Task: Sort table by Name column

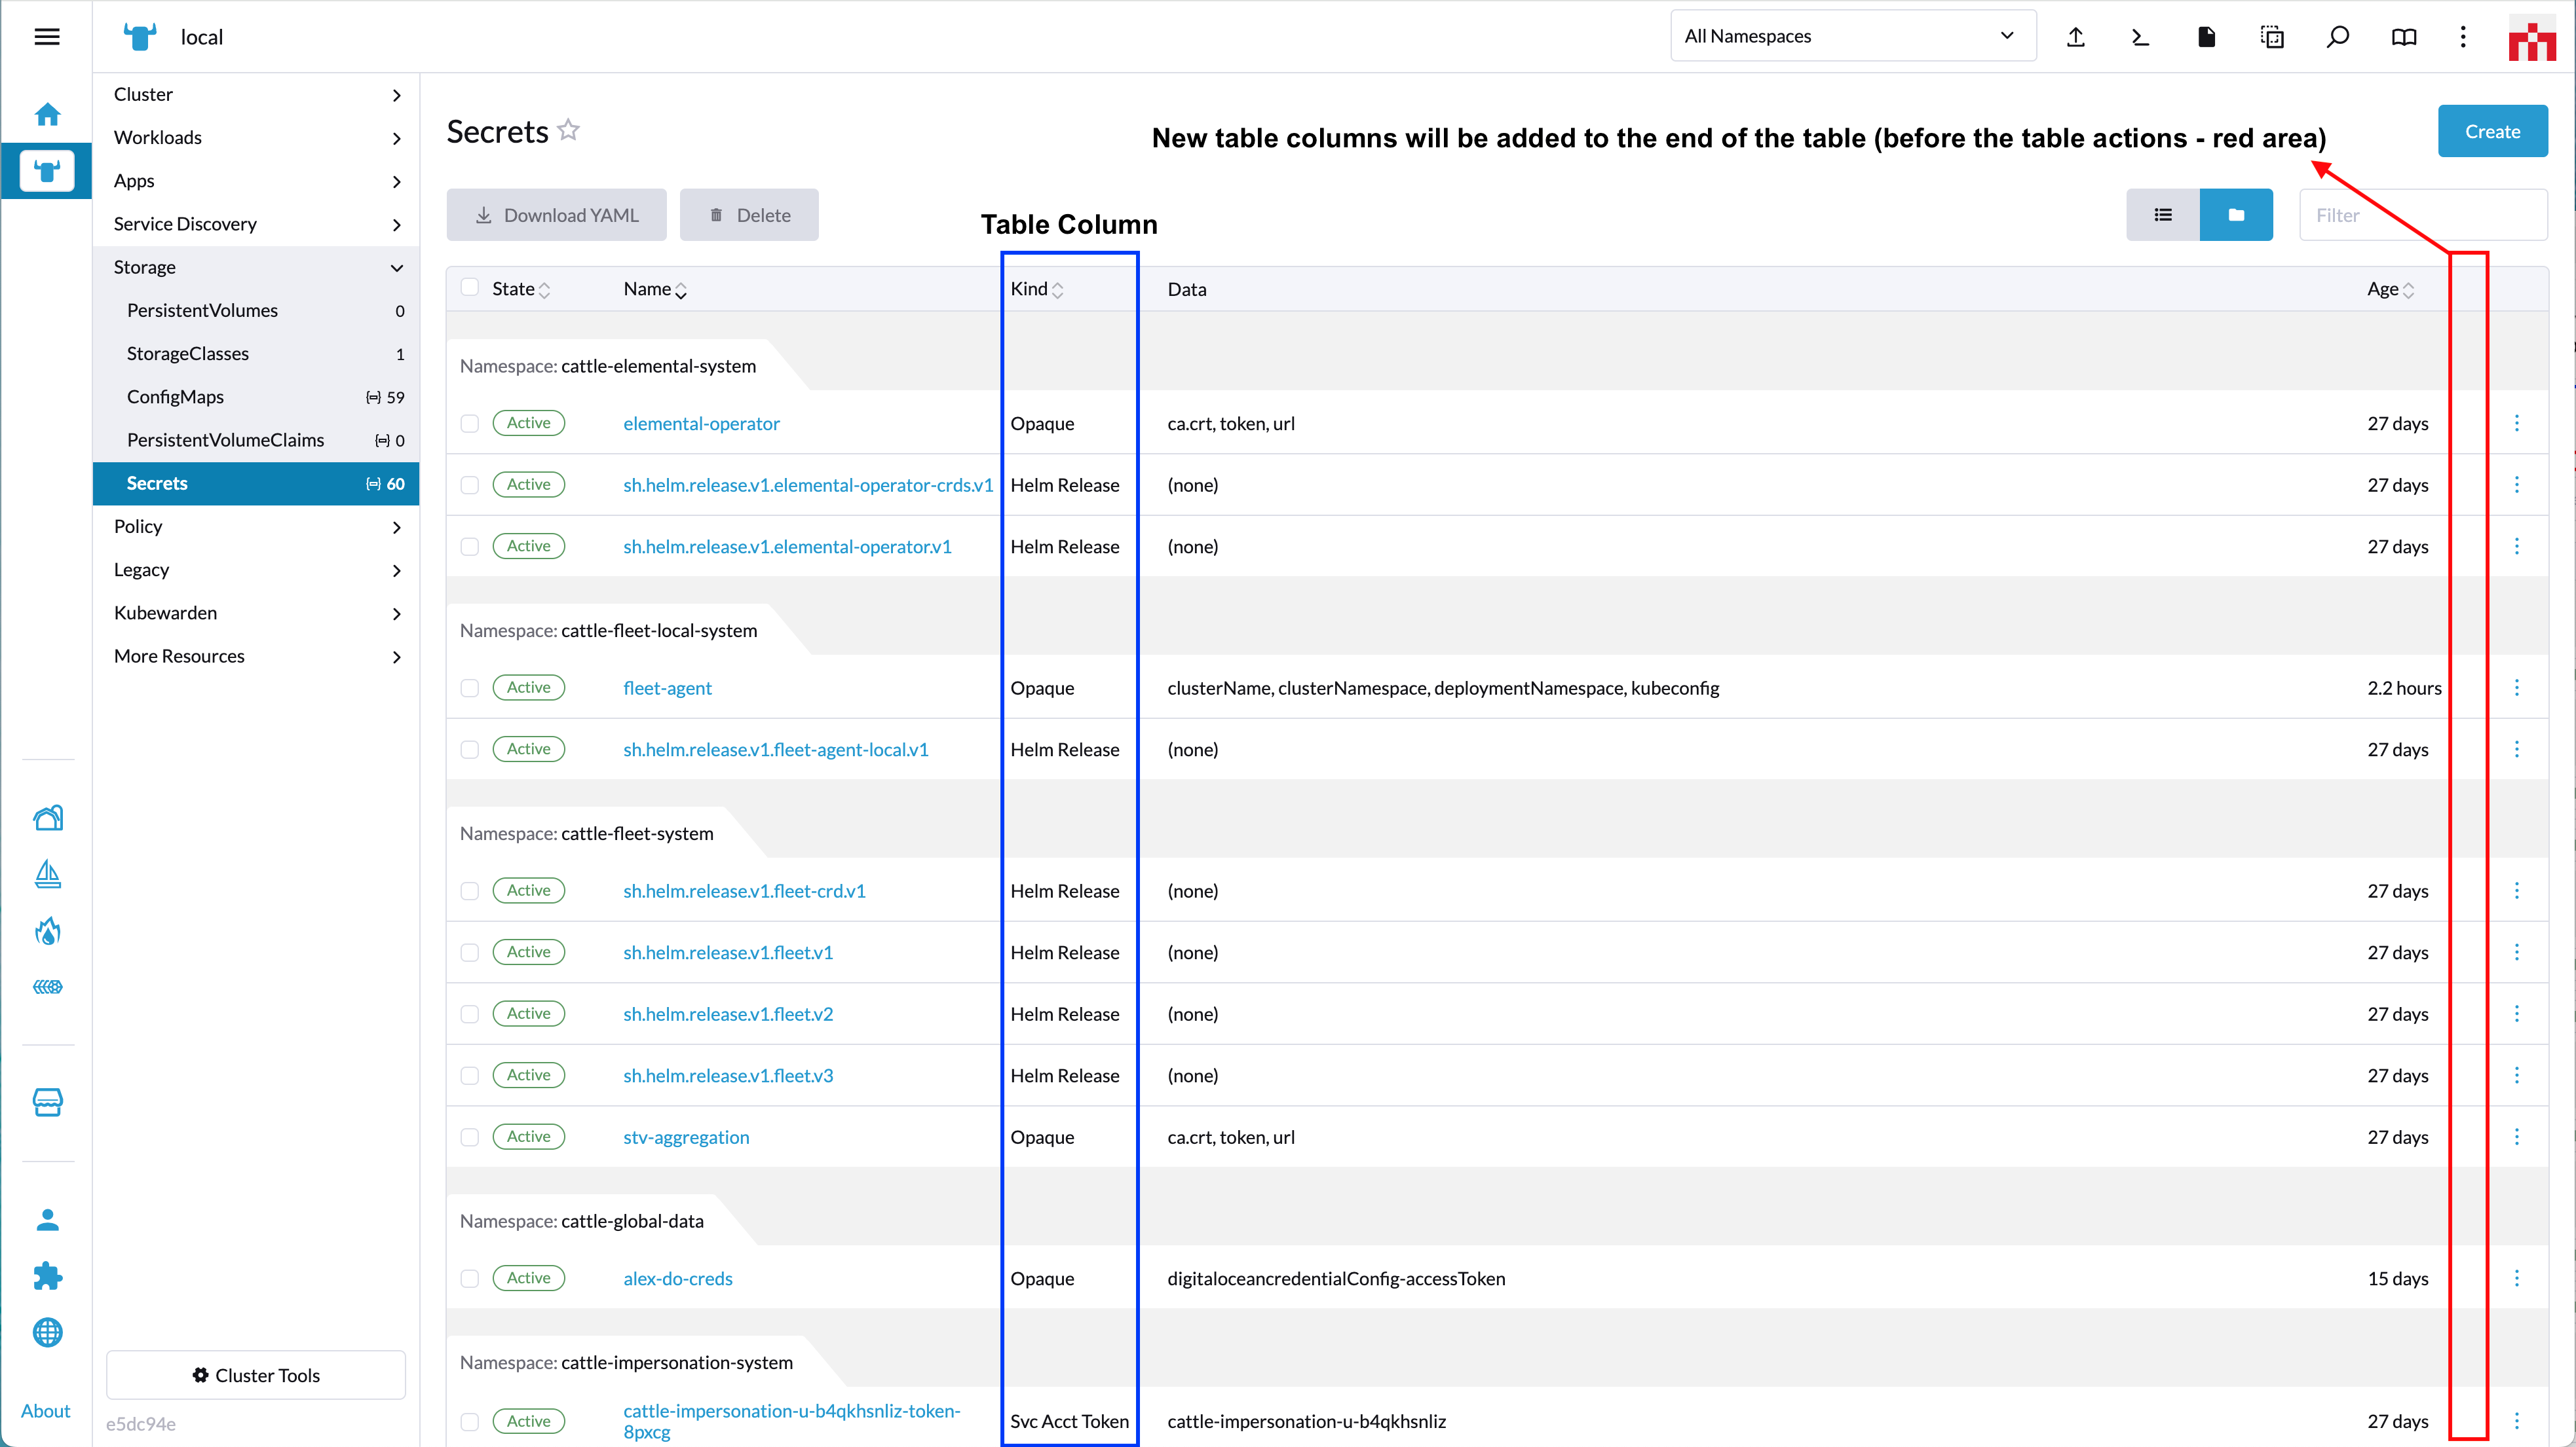Action: click(x=655, y=289)
